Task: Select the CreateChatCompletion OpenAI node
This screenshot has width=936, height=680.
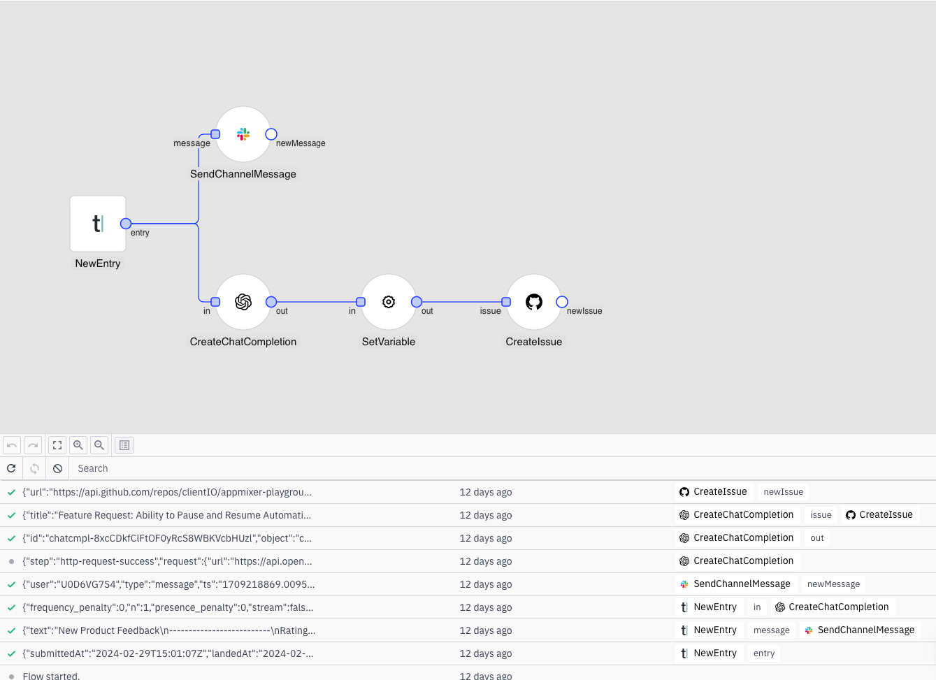Action: pyautogui.click(x=243, y=302)
